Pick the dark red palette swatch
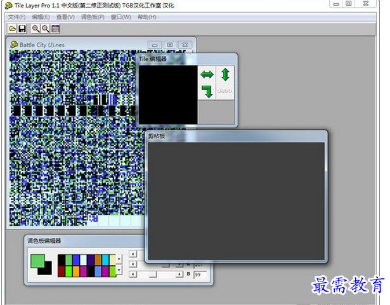The height and width of the screenshot is (305, 390). (62, 271)
